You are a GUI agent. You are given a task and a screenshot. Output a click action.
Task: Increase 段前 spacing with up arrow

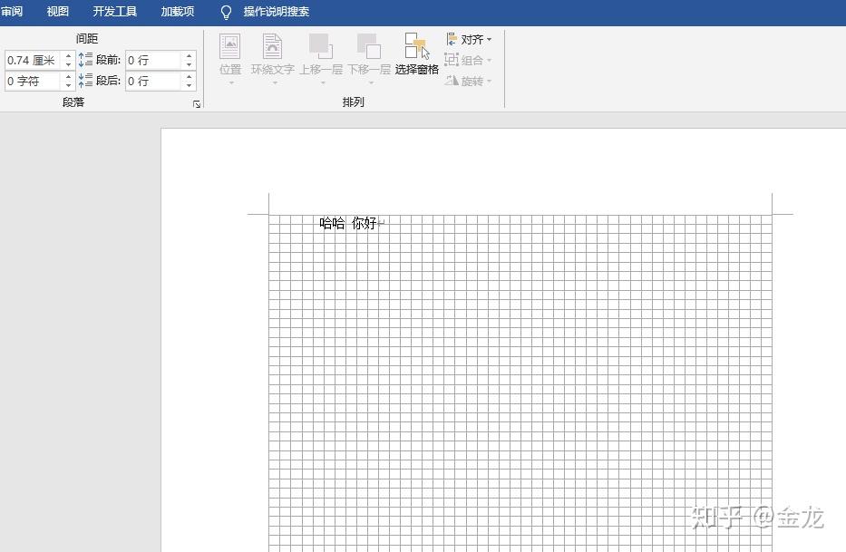(x=189, y=55)
